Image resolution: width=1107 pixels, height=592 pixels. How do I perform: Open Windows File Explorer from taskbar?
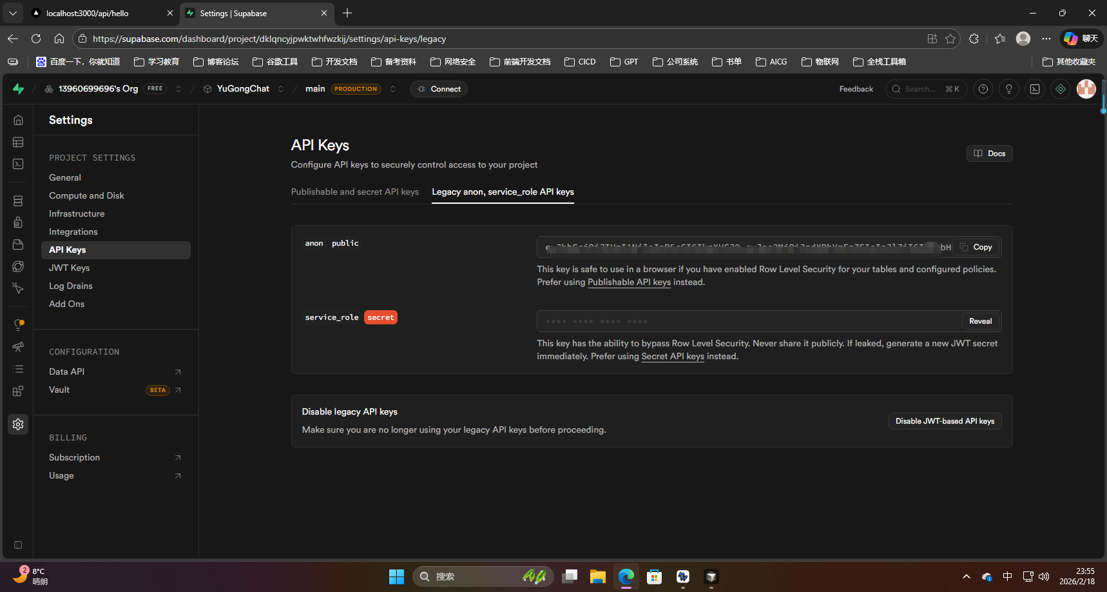click(598, 577)
